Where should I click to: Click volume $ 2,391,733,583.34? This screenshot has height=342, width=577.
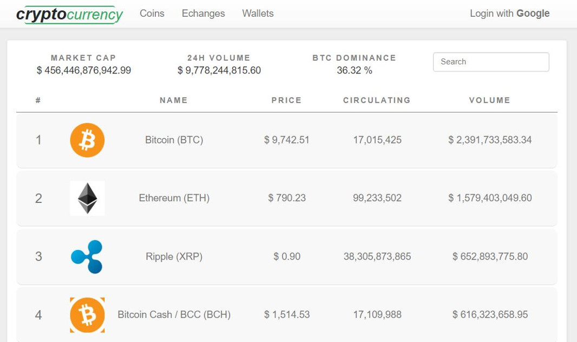click(490, 140)
